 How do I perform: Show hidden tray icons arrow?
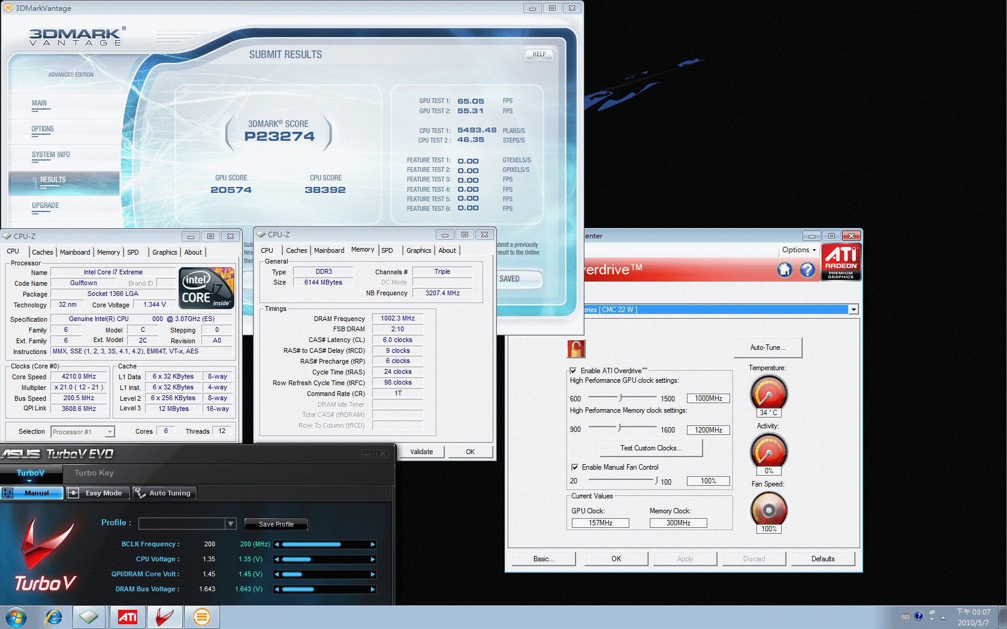943,618
